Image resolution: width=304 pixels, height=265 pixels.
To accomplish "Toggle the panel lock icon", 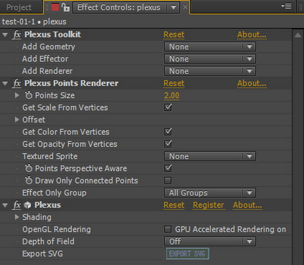I will (x=66, y=7).
